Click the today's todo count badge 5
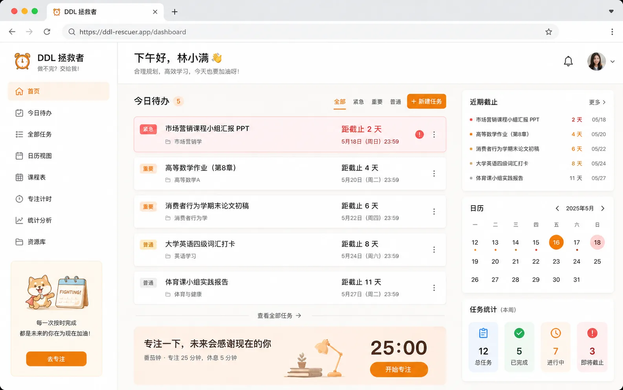Viewport: 623px width, 390px height. click(x=178, y=101)
